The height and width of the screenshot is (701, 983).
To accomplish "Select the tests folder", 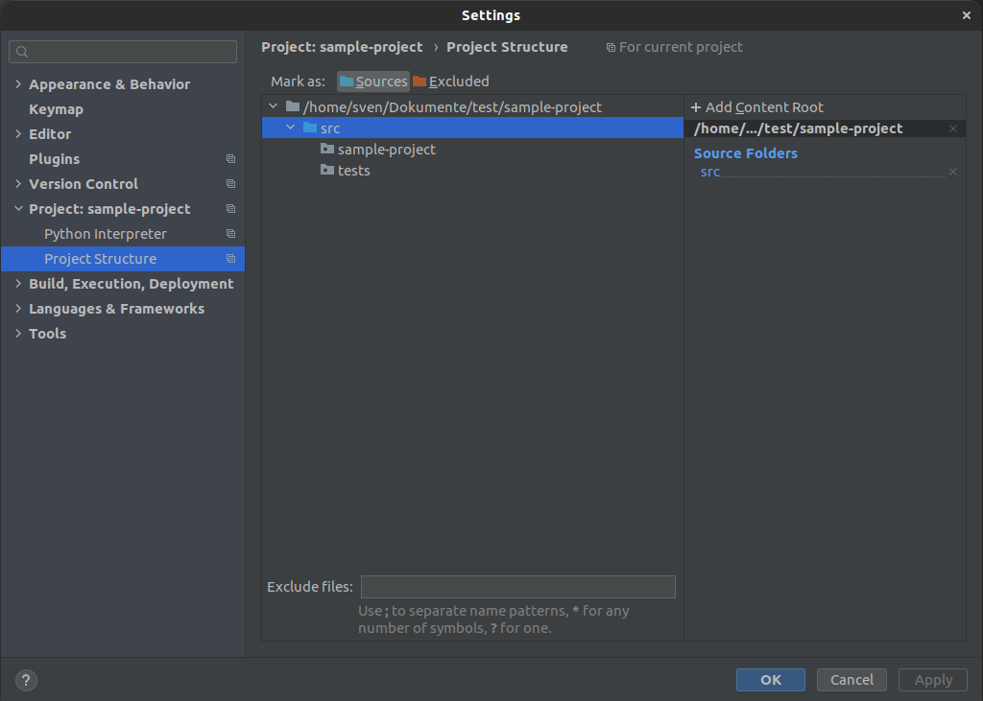I will tap(352, 170).
